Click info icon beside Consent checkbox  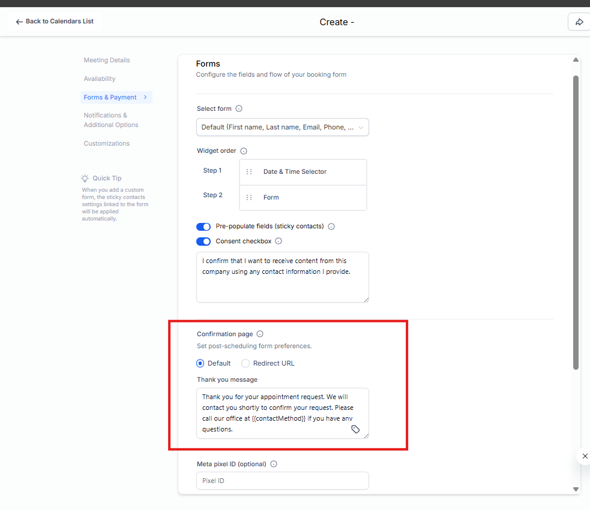pyautogui.click(x=278, y=242)
